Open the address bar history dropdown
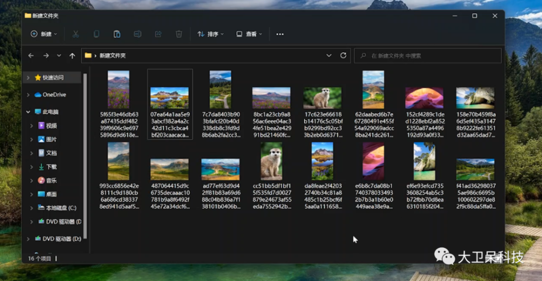Viewport: 542px width, 281px height. click(329, 55)
